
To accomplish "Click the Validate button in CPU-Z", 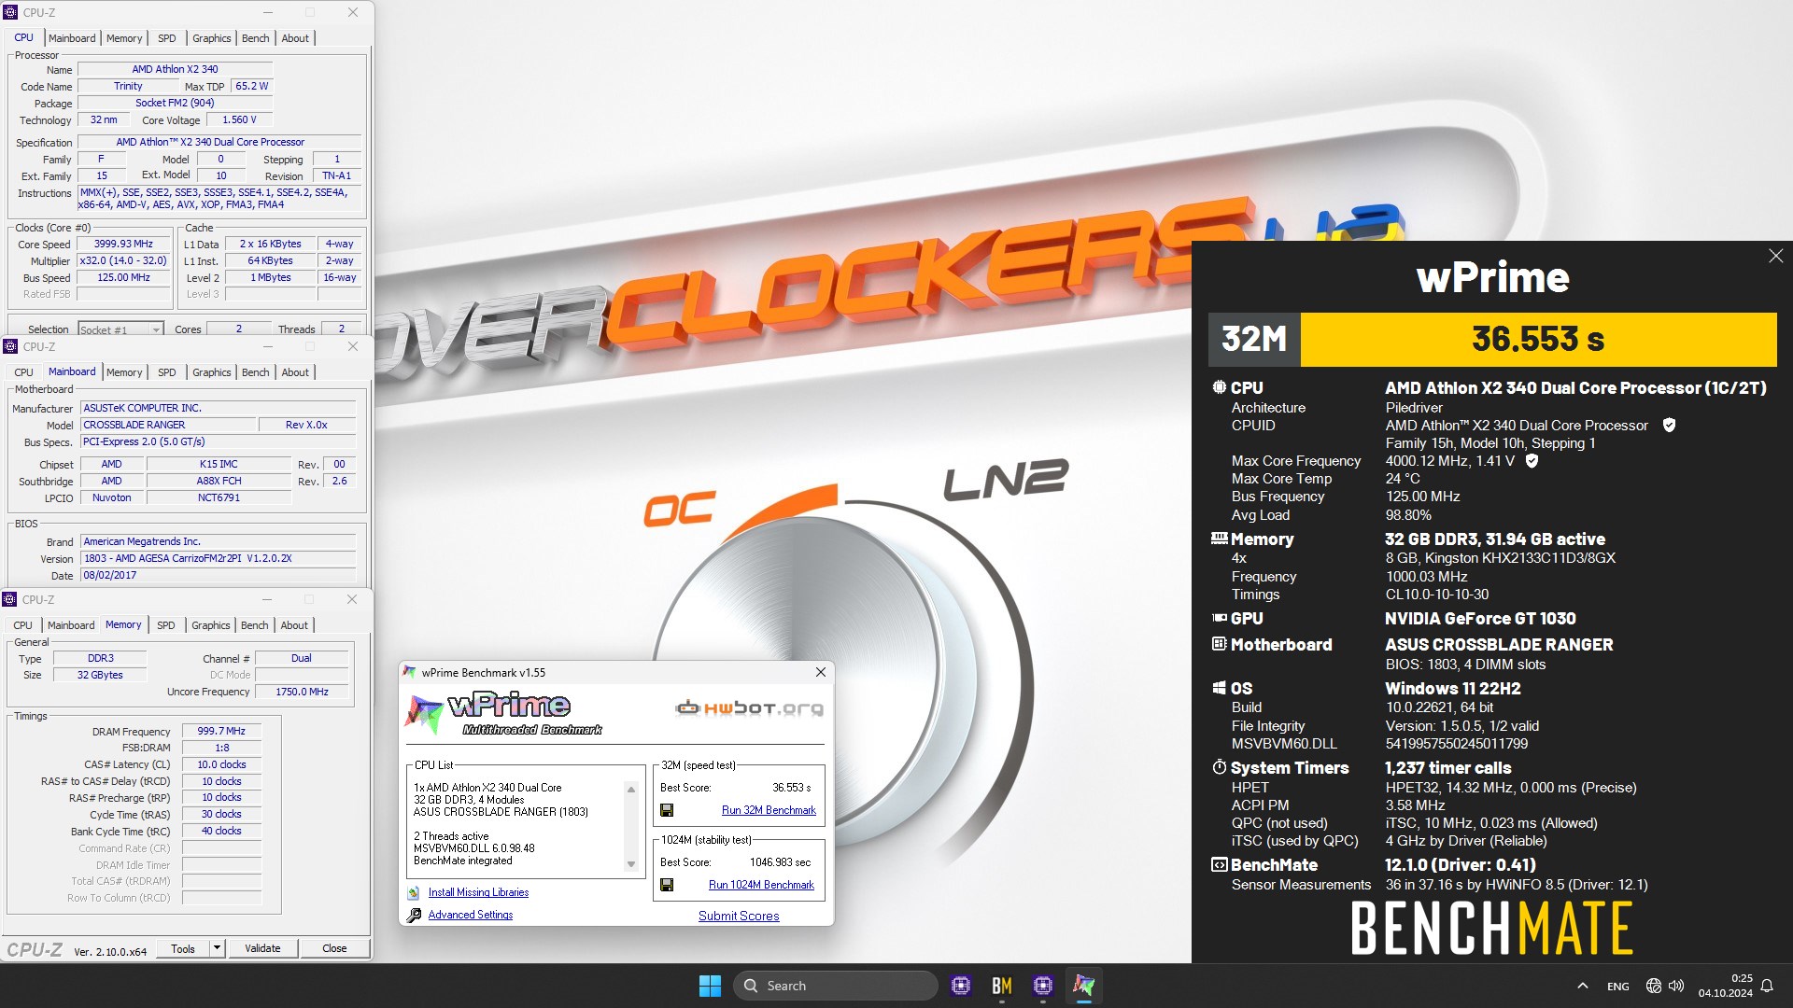I will pos(262,948).
